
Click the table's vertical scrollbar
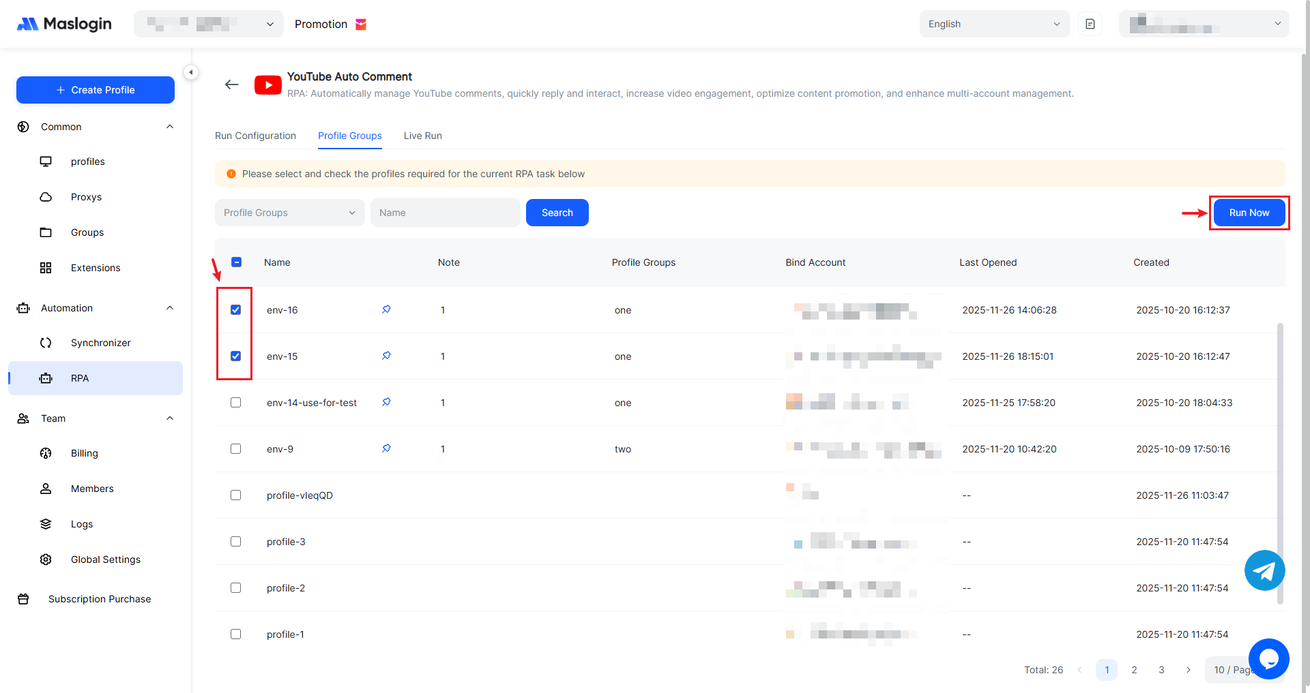pos(1280,463)
